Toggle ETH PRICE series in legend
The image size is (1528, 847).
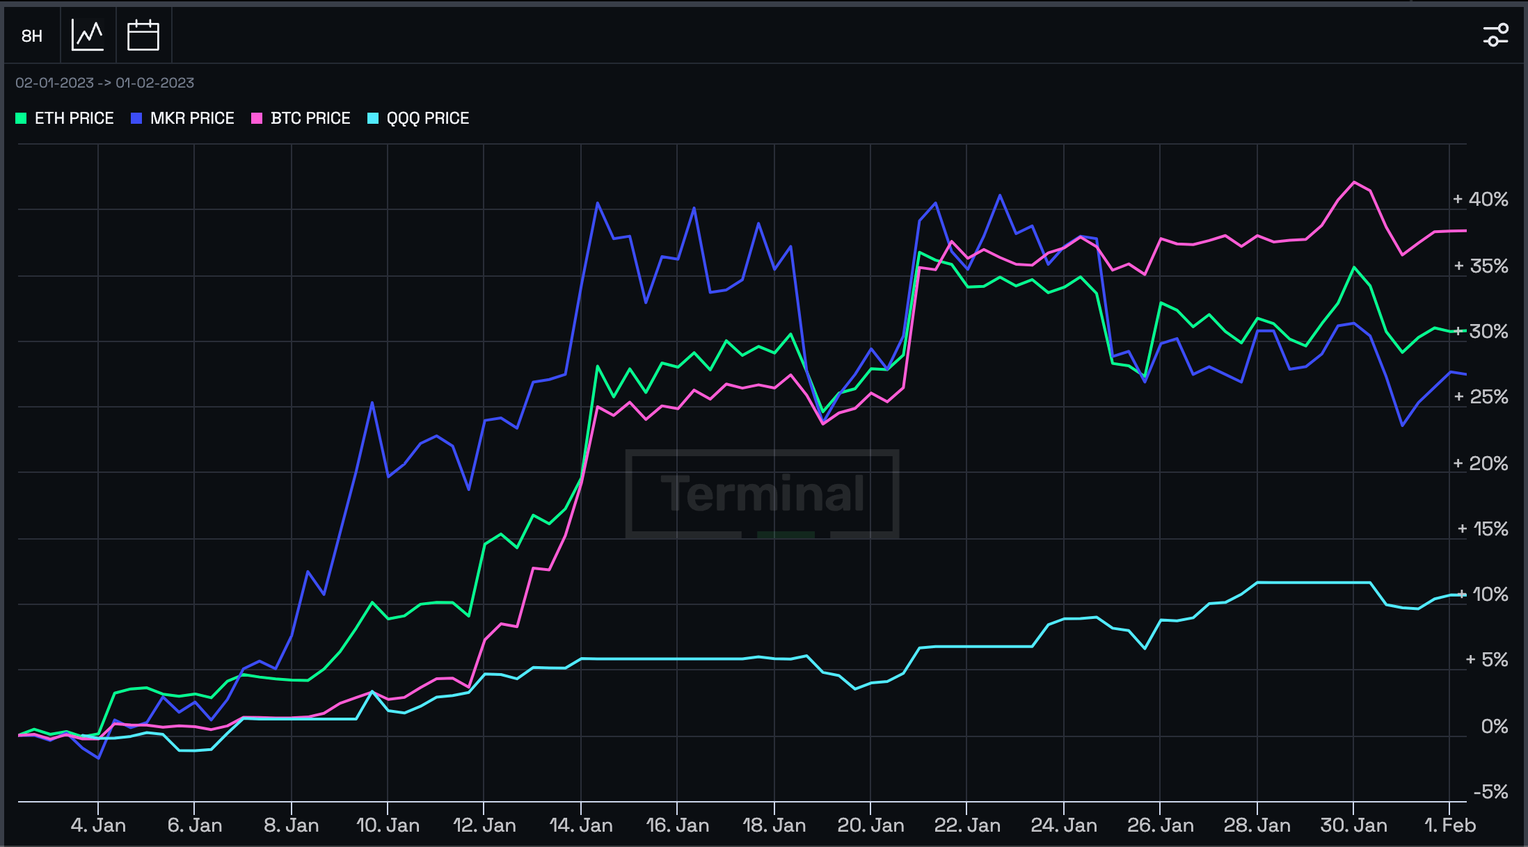pyautogui.click(x=65, y=118)
